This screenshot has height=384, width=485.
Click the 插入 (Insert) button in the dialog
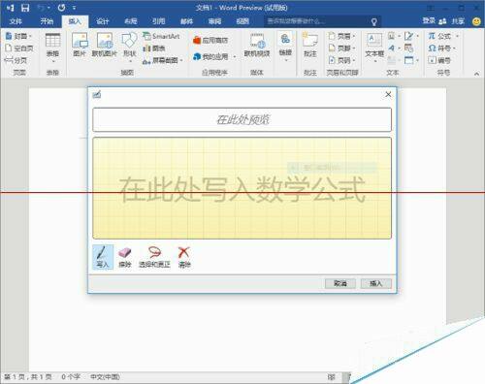(x=376, y=283)
